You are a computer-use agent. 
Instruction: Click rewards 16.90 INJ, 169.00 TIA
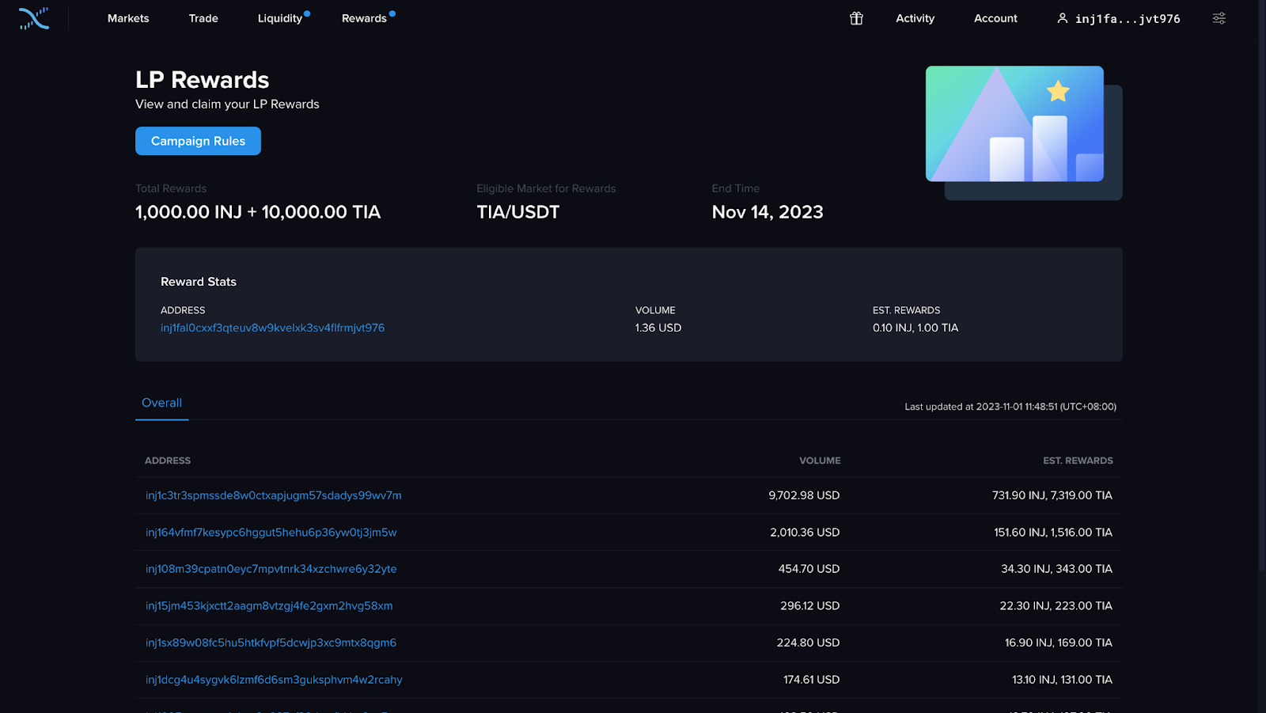1059,643
